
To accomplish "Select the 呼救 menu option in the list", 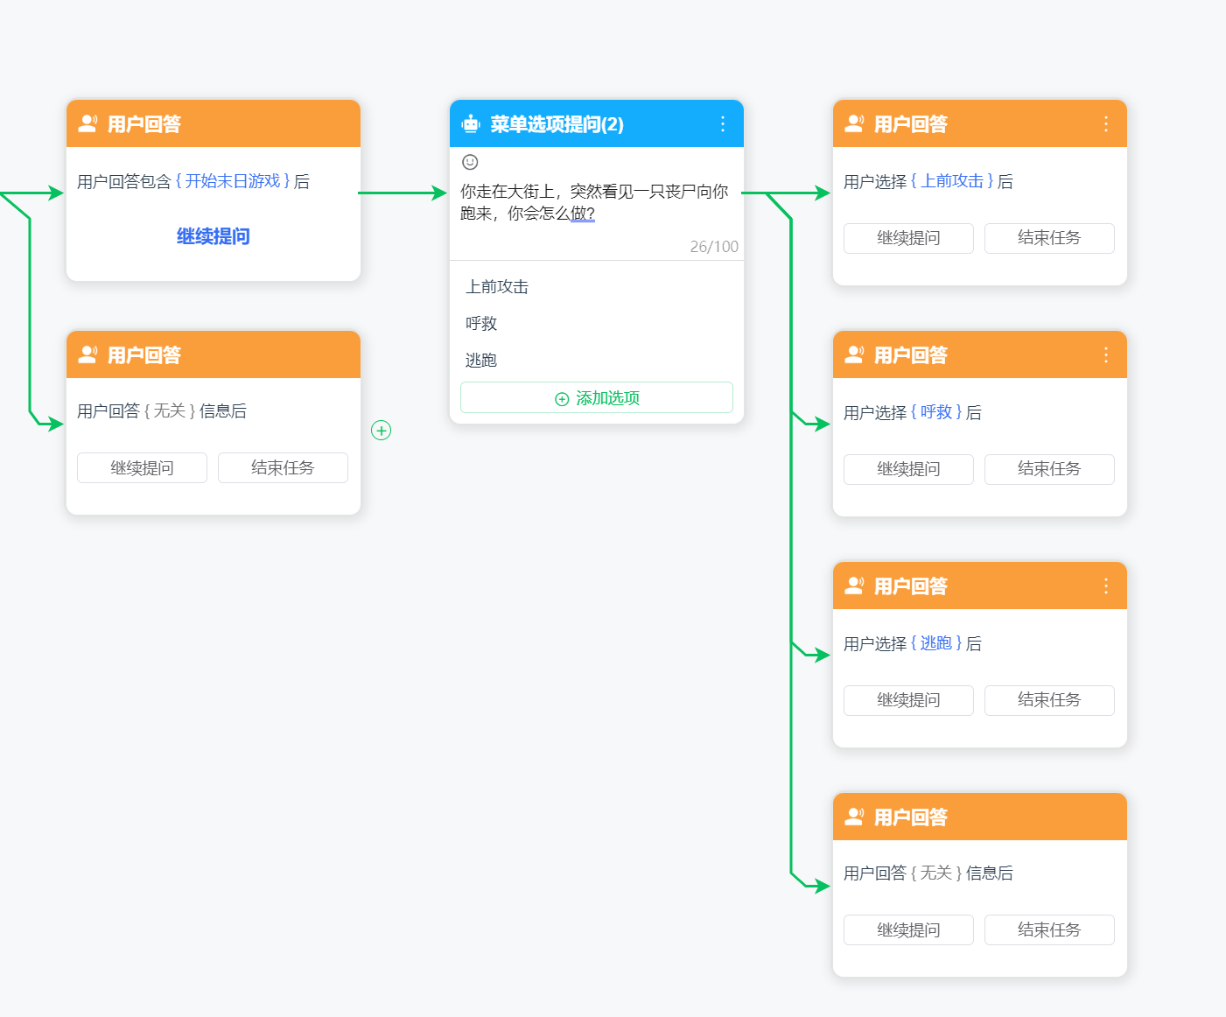I will pos(481,324).
